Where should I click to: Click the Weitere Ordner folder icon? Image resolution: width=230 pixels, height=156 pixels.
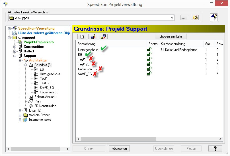pos(25,115)
